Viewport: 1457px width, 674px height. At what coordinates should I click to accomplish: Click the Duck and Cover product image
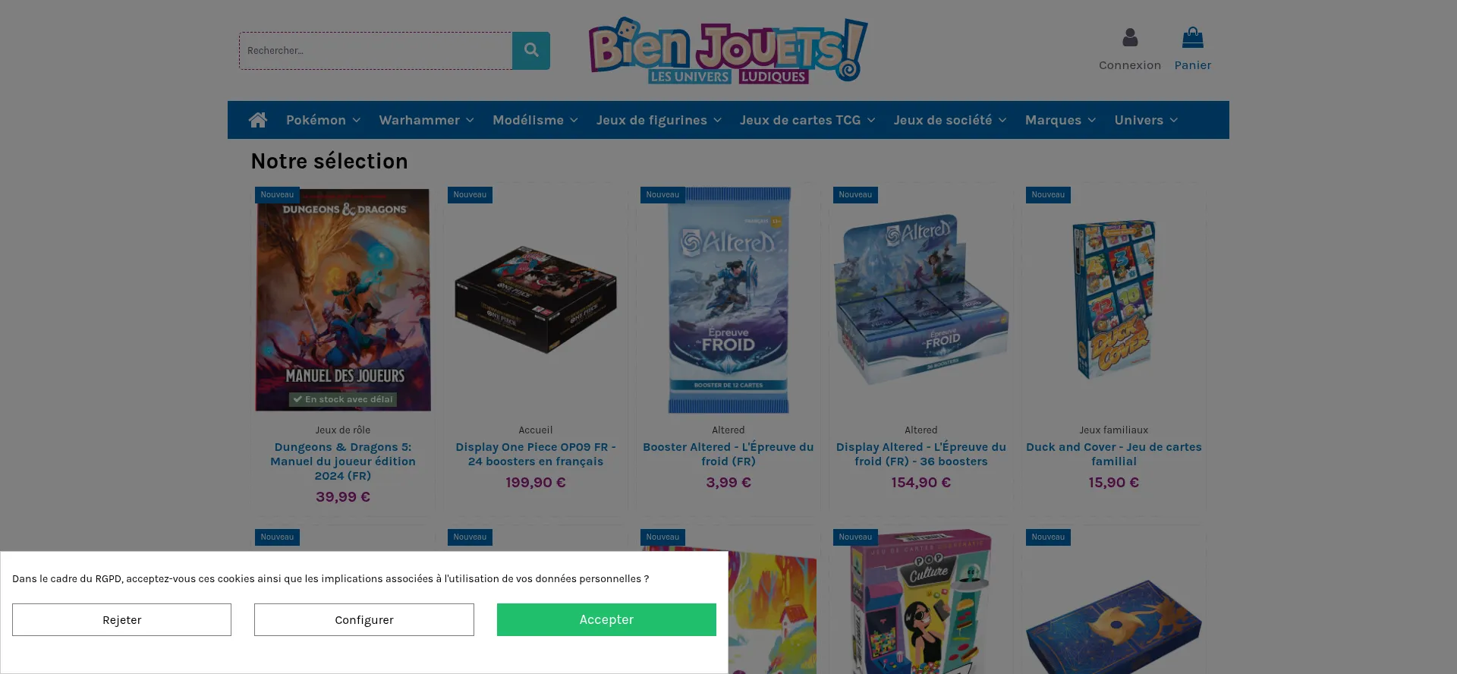(1114, 300)
